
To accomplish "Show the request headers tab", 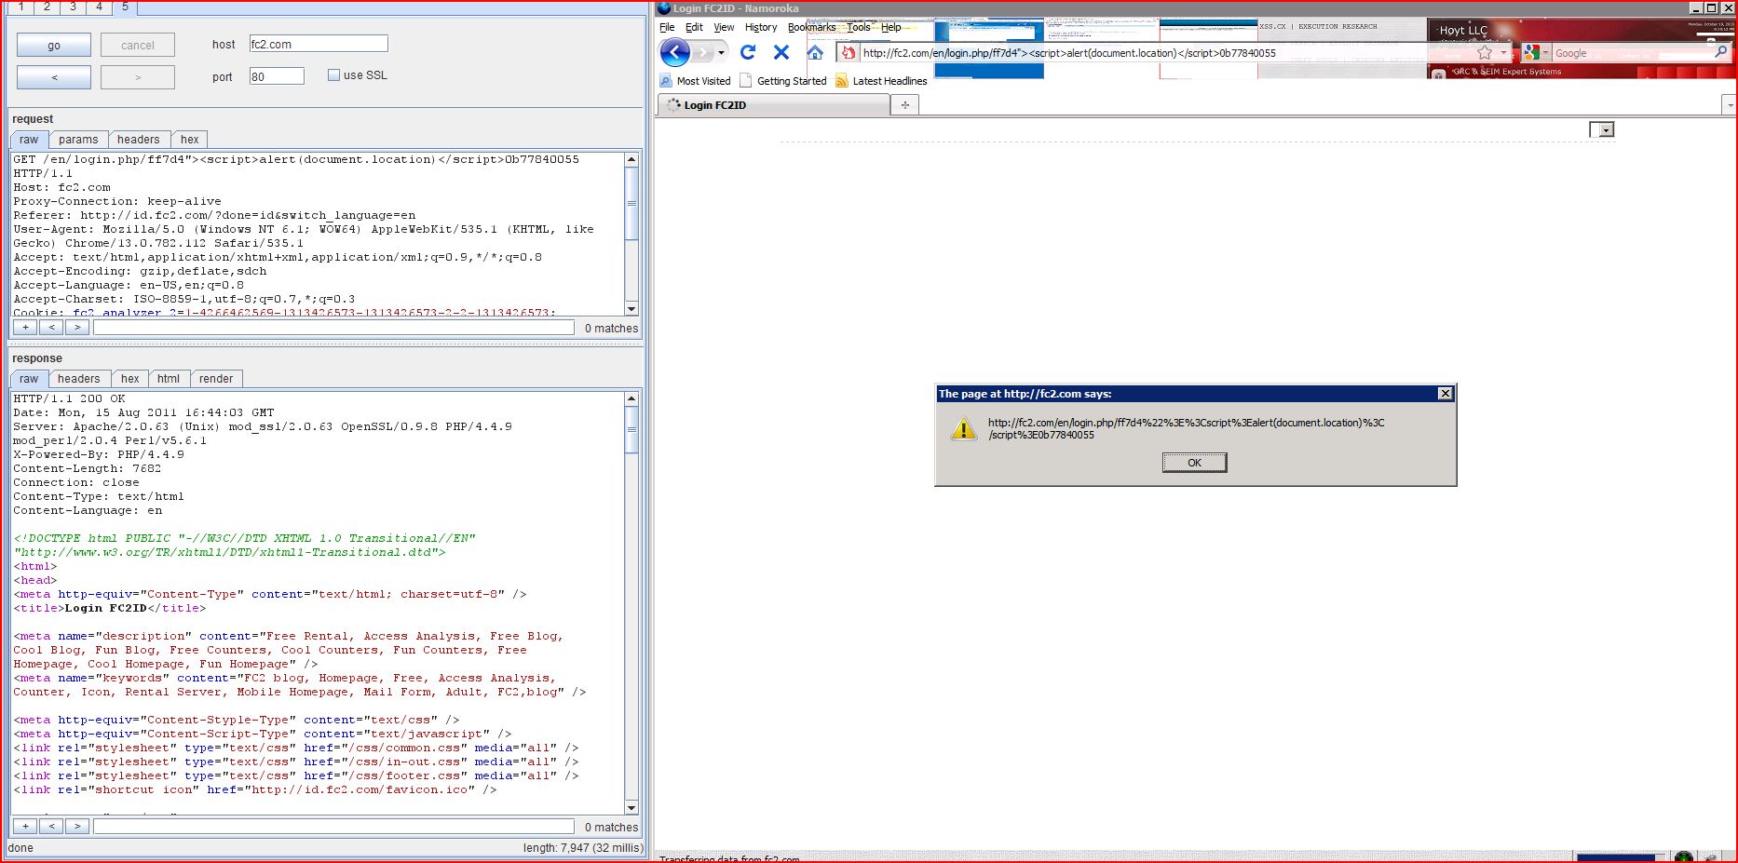I will (x=139, y=140).
